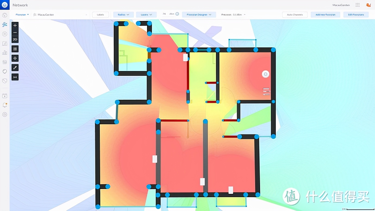Select the white access point beside the top red wall
Viewport: 375px width, 211px height.
[185, 57]
